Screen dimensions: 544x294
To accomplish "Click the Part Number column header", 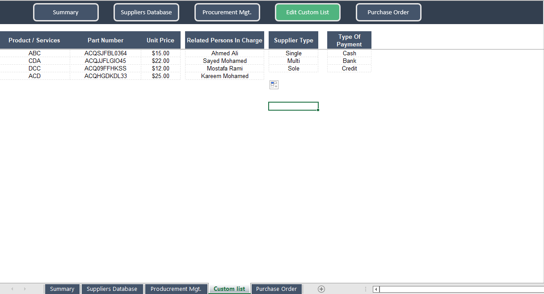I will click(x=105, y=40).
